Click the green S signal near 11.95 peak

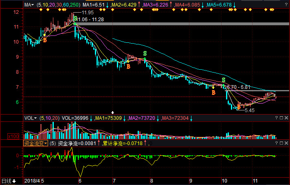(75, 18)
